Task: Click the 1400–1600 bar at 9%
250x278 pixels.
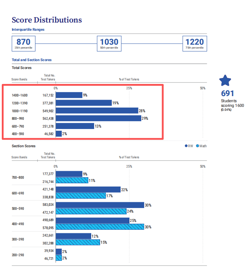Action: 69,95
